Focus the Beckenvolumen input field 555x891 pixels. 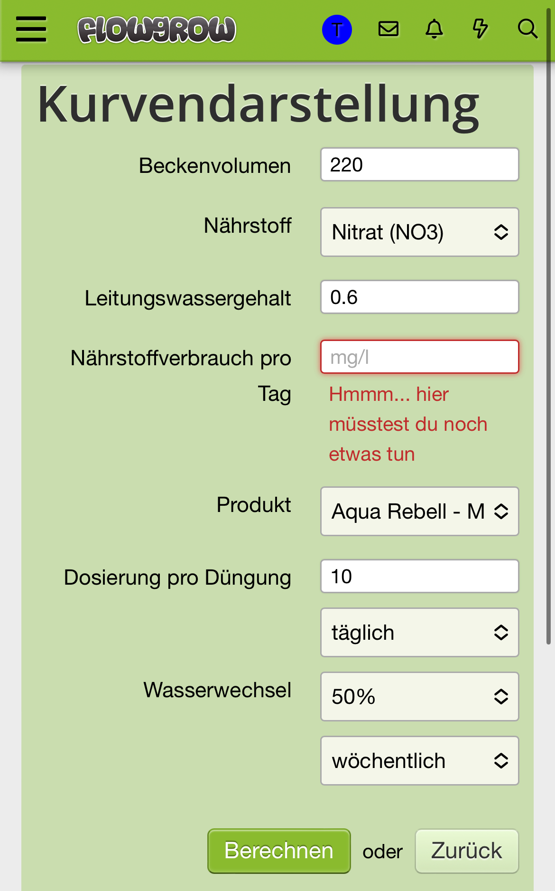pos(420,164)
